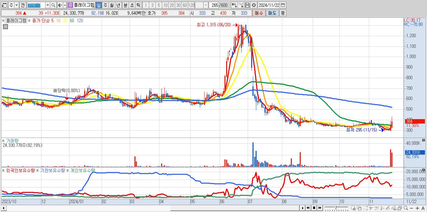This screenshot has width=427, height=212.
Task: Click the play button in chart playback
Action: pos(302,208)
